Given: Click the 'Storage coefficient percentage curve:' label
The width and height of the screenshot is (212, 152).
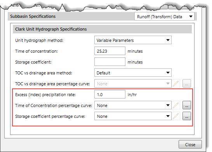Looking at the screenshot, I should point(50,116).
